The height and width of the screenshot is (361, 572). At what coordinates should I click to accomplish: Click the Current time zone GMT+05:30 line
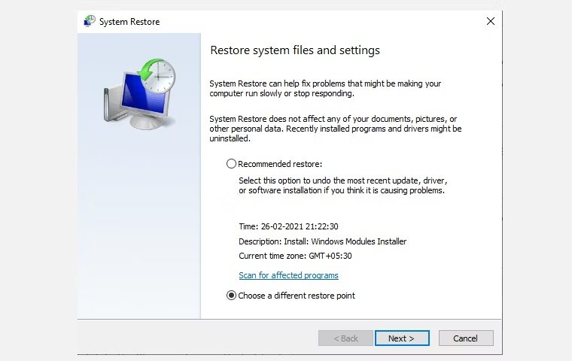point(295,256)
